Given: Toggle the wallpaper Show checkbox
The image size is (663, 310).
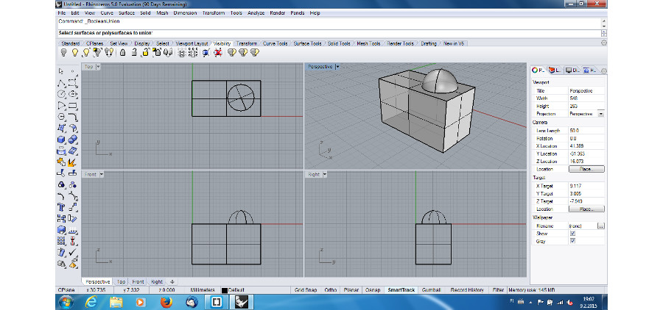Looking at the screenshot, I should (572, 233).
